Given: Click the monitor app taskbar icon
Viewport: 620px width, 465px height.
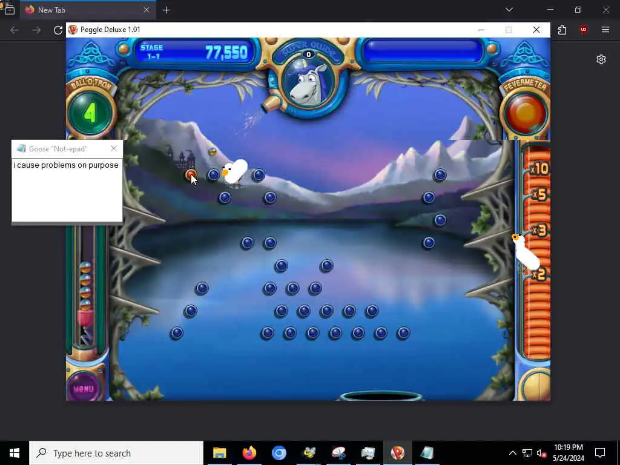Looking at the screenshot, I should [368, 453].
